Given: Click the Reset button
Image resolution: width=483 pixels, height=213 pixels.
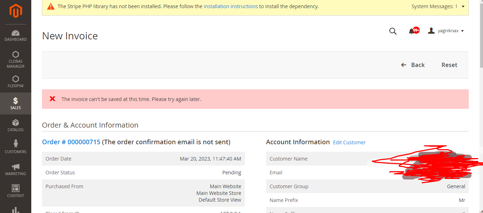Looking at the screenshot, I should click(x=449, y=65).
